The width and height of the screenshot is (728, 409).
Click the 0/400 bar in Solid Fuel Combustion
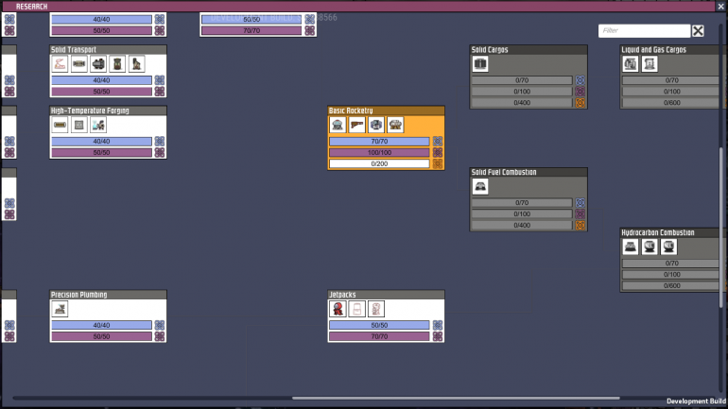[x=522, y=225]
